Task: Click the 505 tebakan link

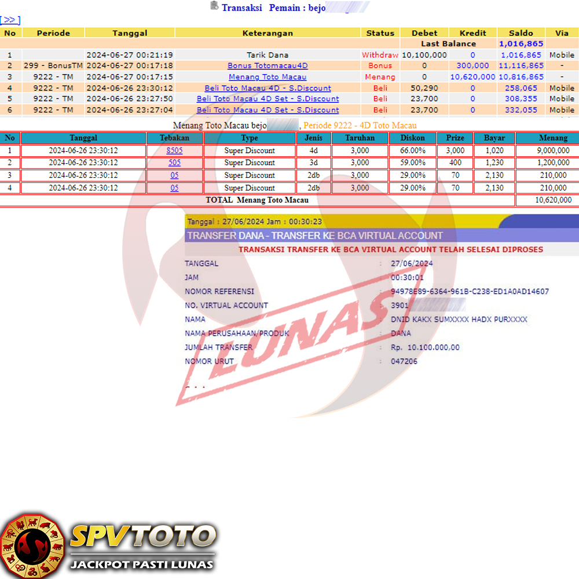Action: [174, 163]
